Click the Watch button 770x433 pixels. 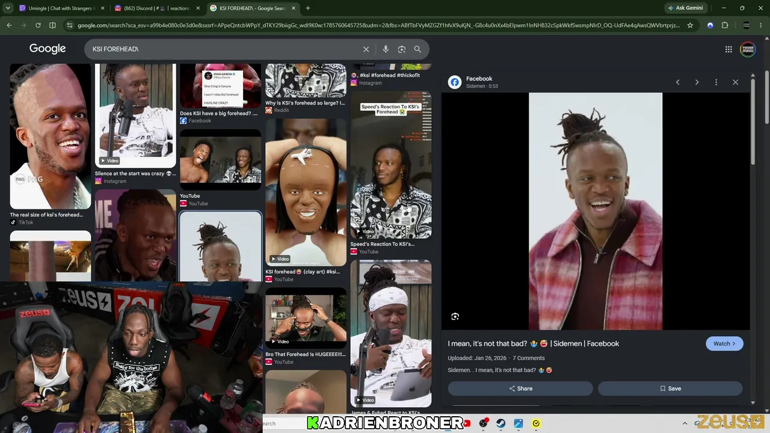[x=724, y=343]
